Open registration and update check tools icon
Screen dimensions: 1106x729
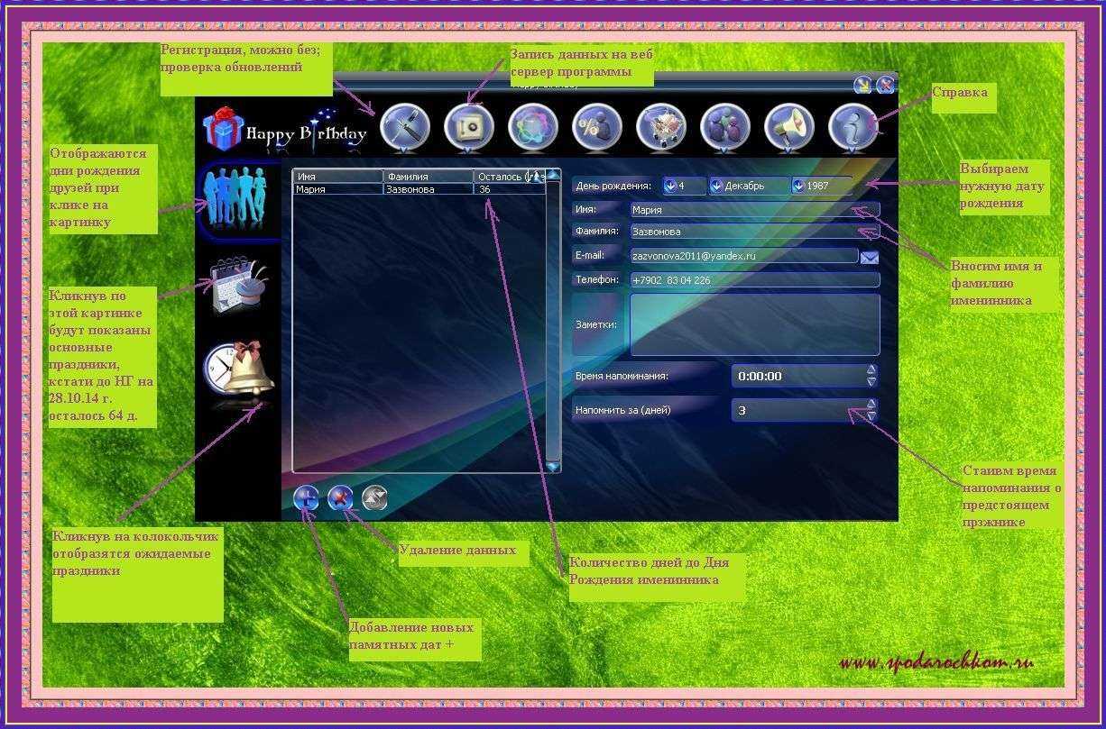click(x=404, y=128)
